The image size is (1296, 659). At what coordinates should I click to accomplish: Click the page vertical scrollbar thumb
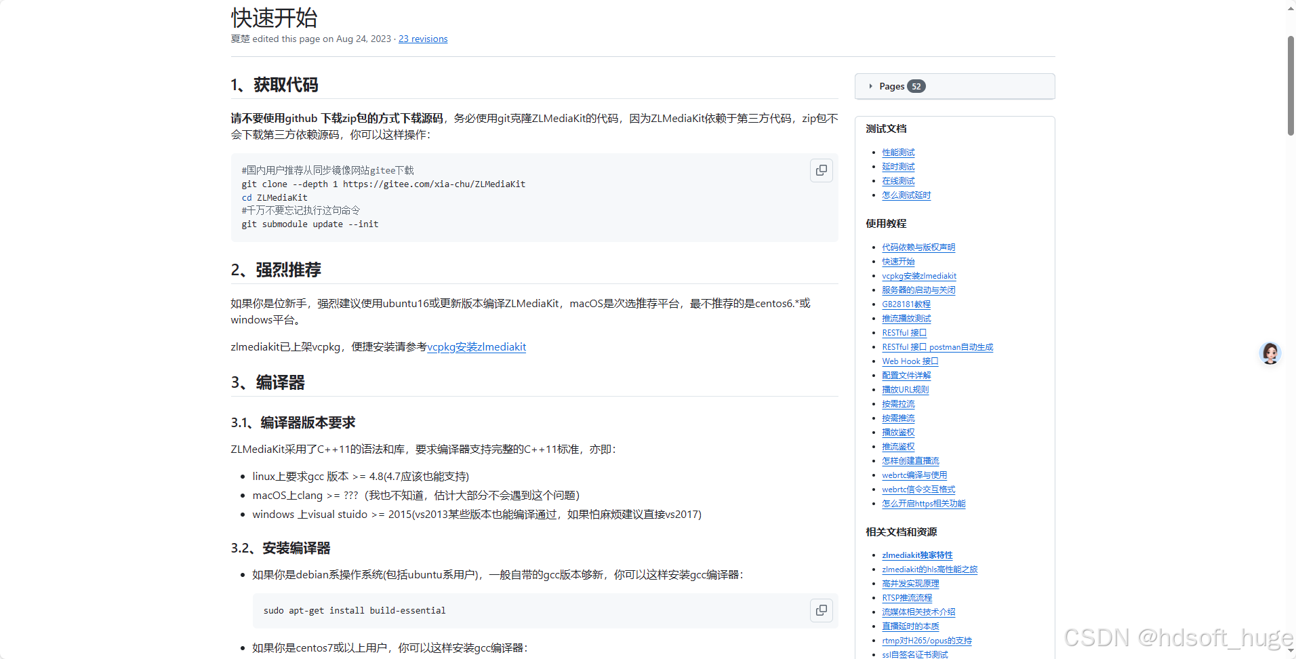click(1291, 86)
